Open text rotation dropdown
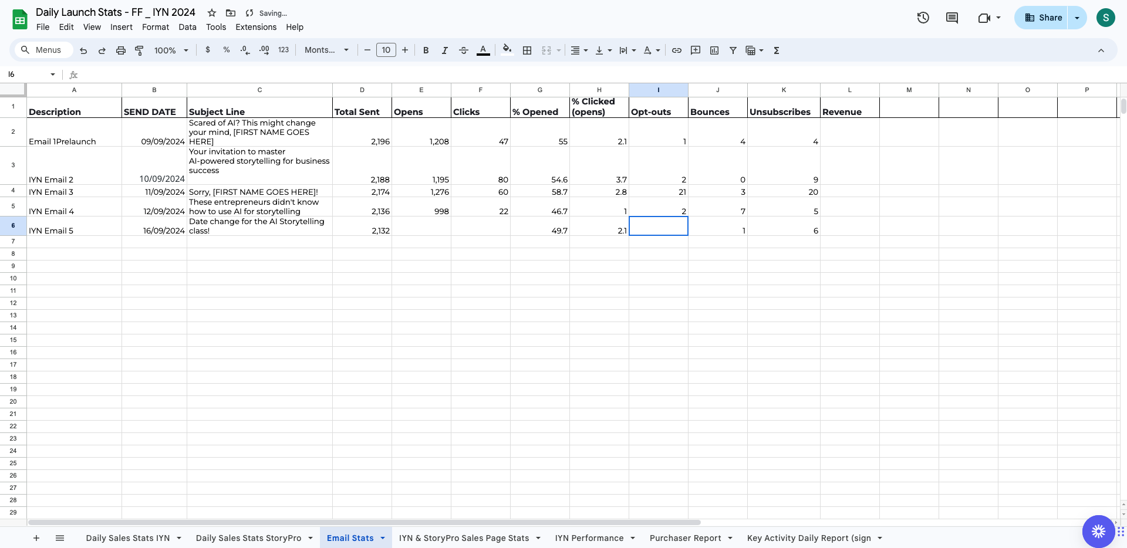Viewport: 1127px width, 548px height. point(652,50)
